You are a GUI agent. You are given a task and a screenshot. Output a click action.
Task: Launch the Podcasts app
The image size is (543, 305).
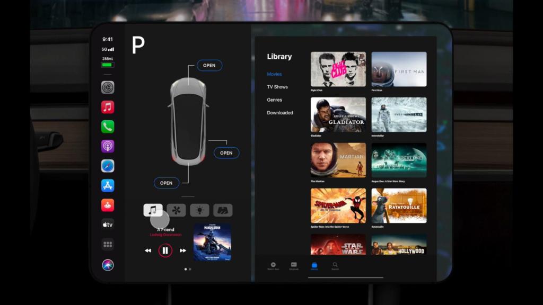tap(107, 146)
